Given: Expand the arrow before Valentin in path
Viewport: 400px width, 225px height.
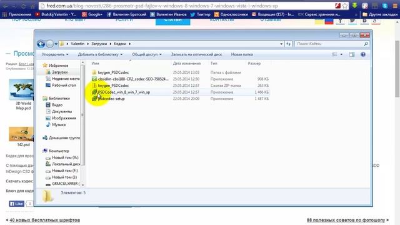Looking at the screenshot, I should (67, 44).
